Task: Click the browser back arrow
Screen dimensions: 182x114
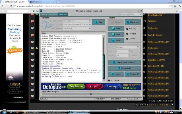Action: point(3,6)
